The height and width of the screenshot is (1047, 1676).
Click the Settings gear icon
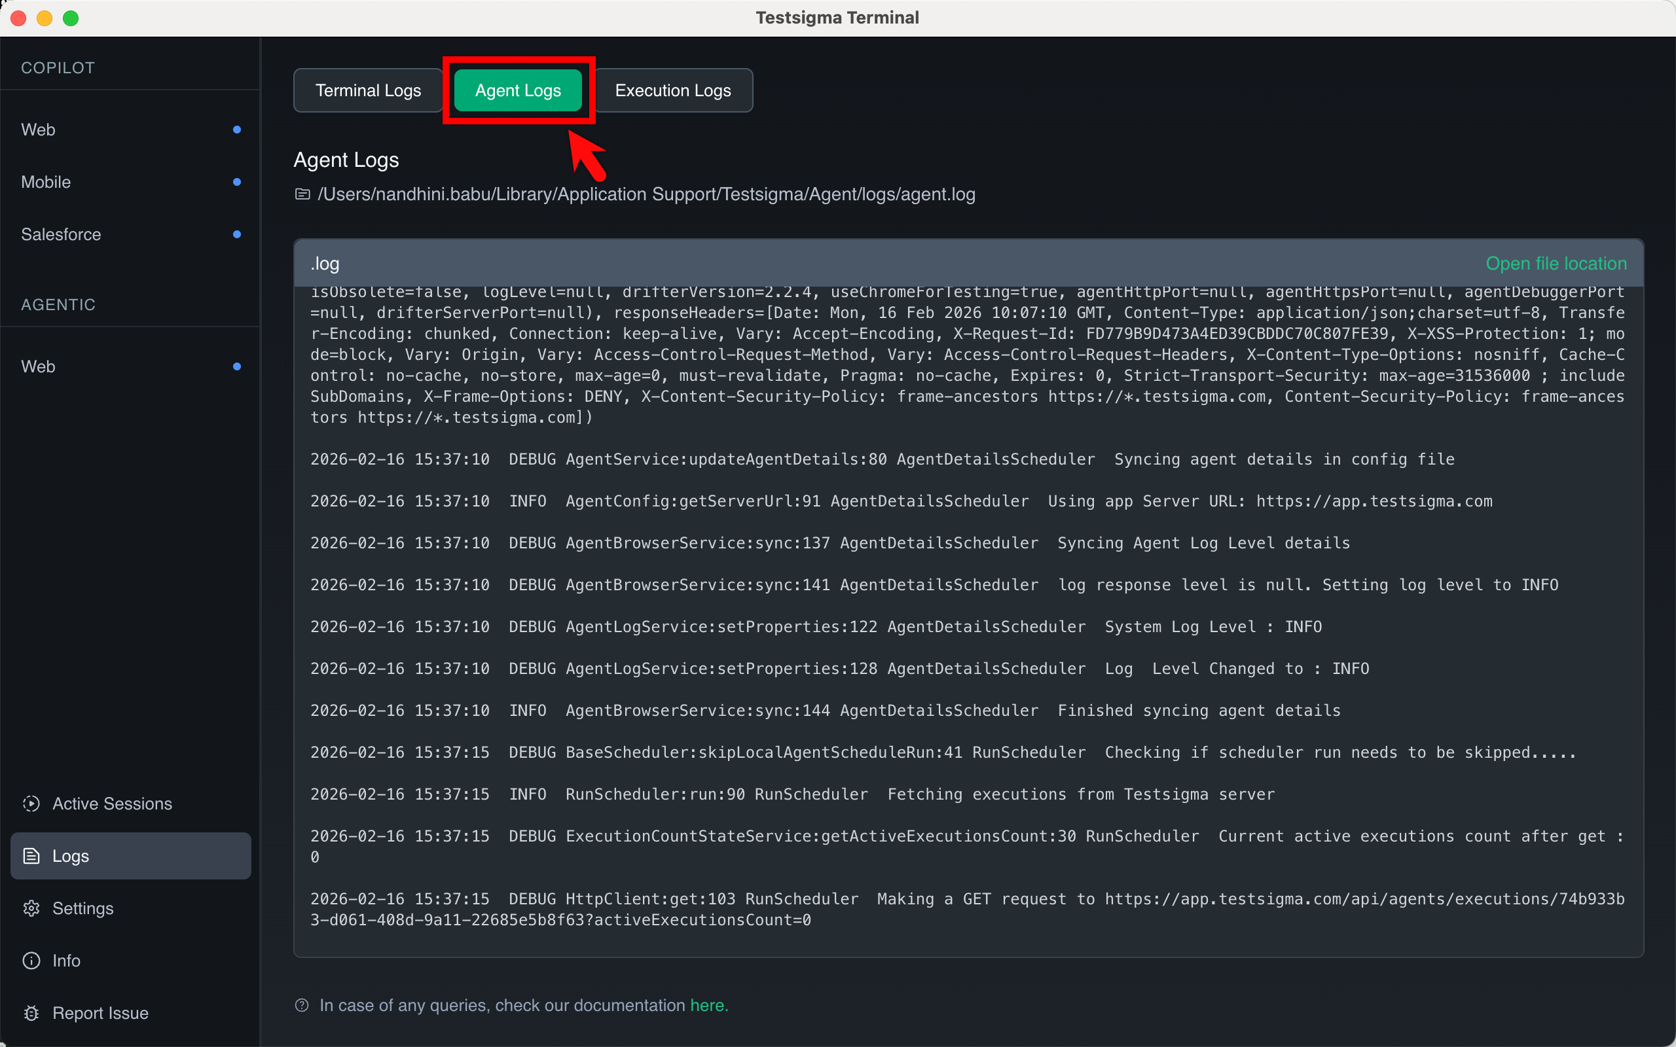tap(31, 908)
